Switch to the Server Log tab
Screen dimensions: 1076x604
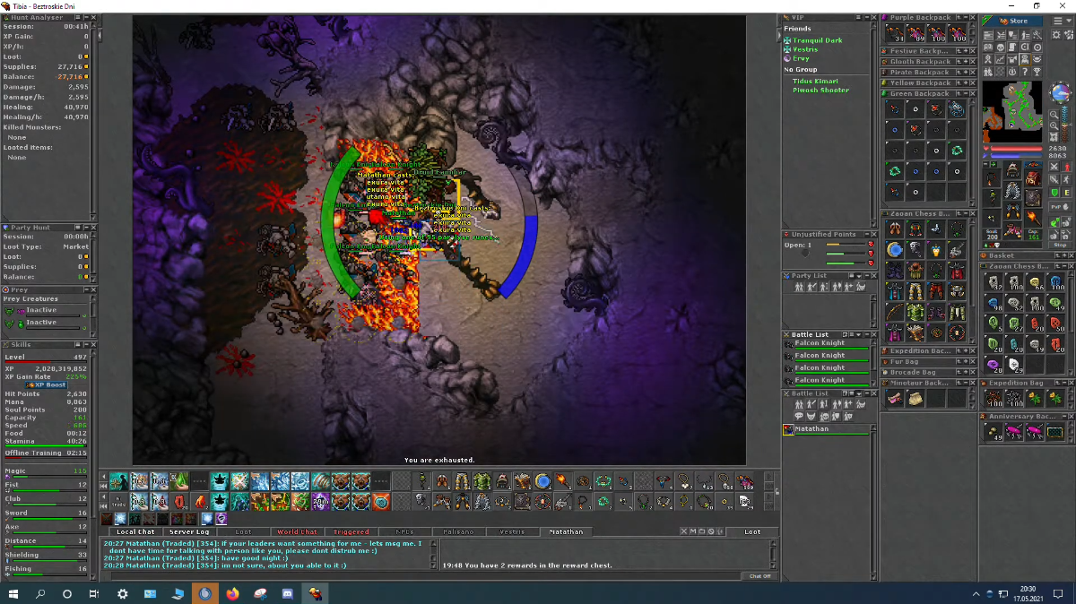189,532
